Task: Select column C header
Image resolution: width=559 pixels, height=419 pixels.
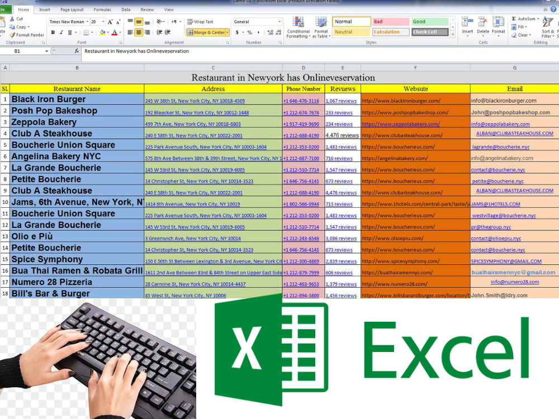Action: click(213, 68)
